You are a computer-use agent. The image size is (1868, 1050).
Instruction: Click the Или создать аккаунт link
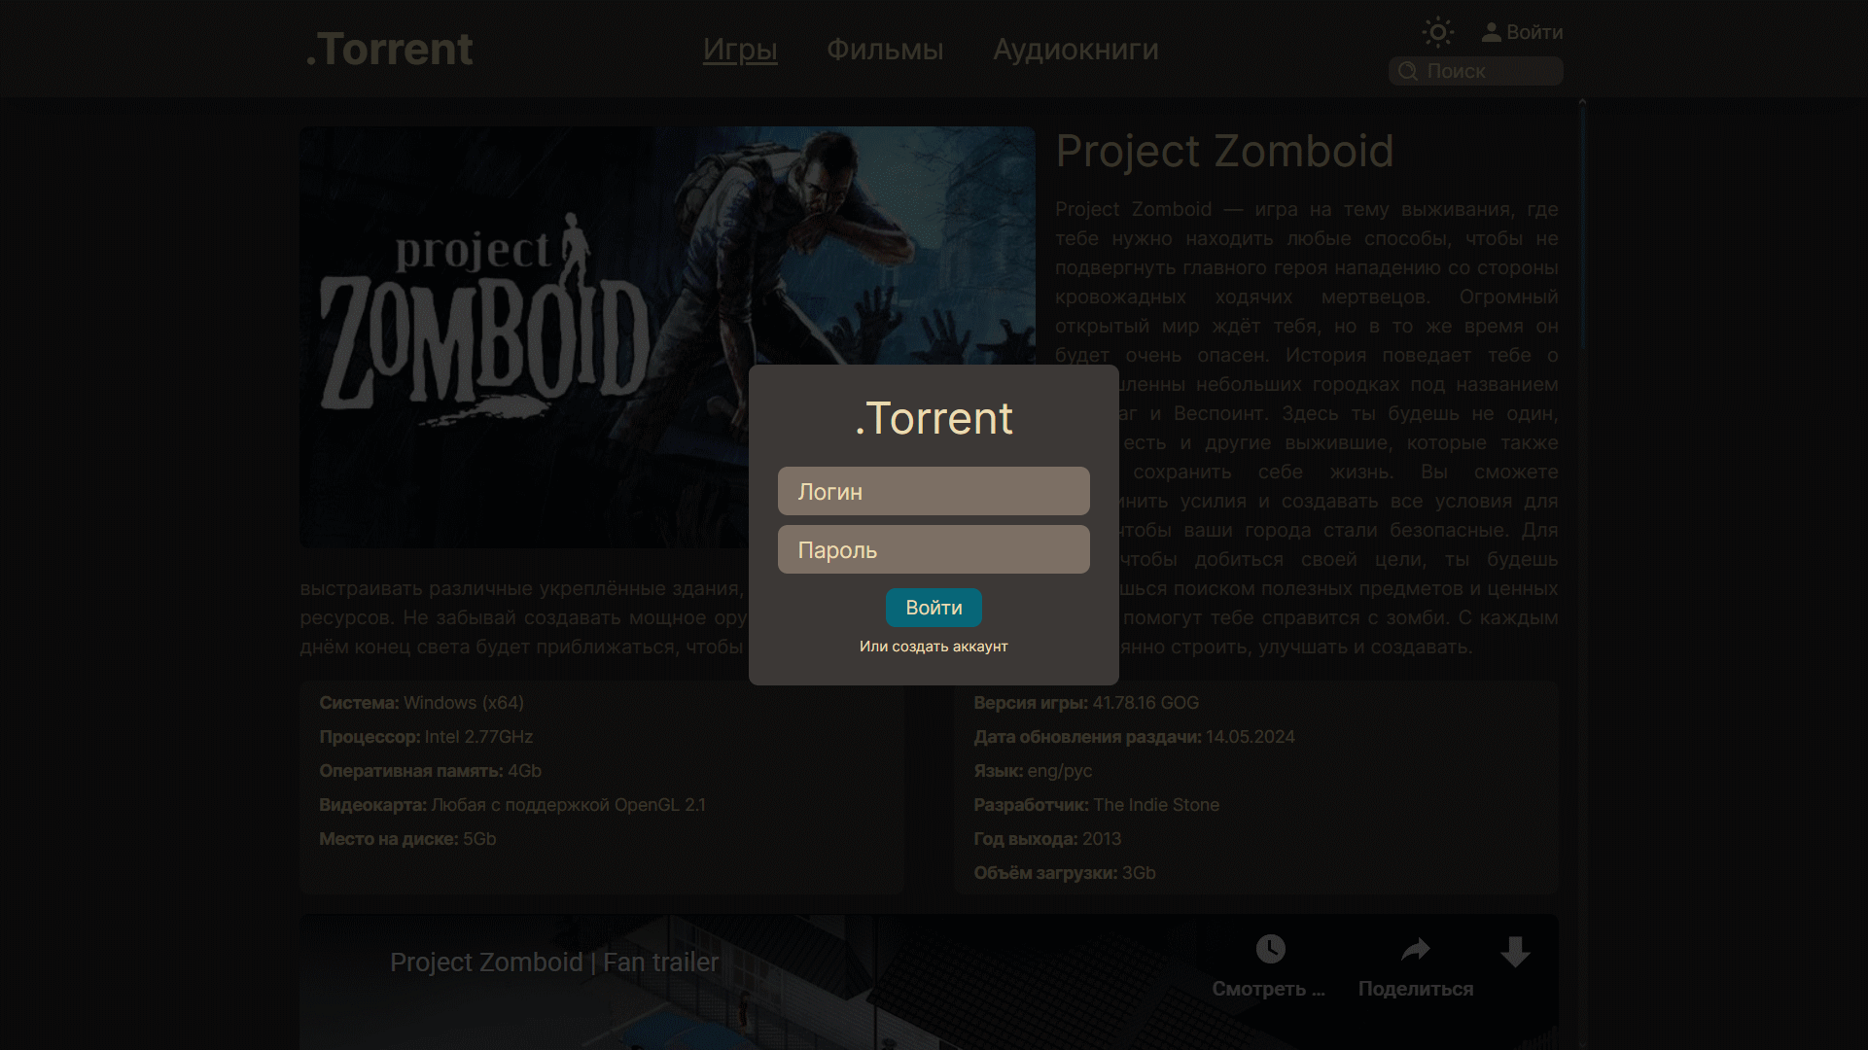(x=934, y=647)
